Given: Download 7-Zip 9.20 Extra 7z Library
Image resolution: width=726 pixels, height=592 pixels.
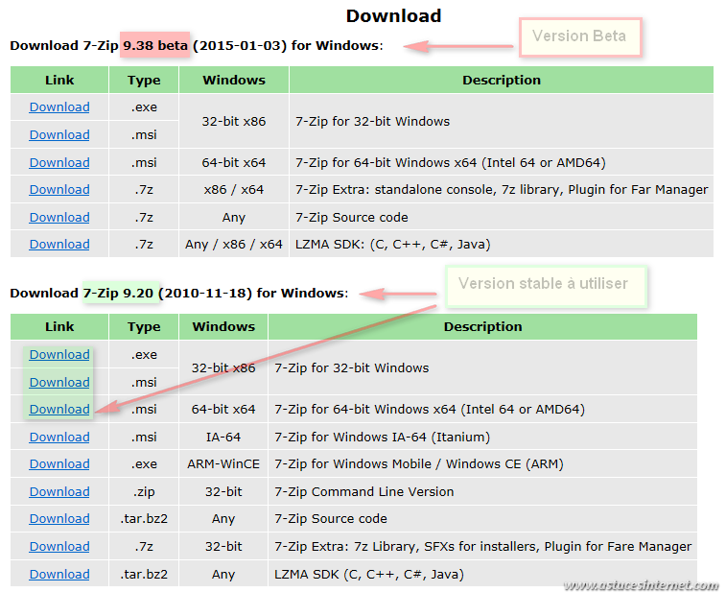Looking at the screenshot, I should pyautogui.click(x=59, y=546).
